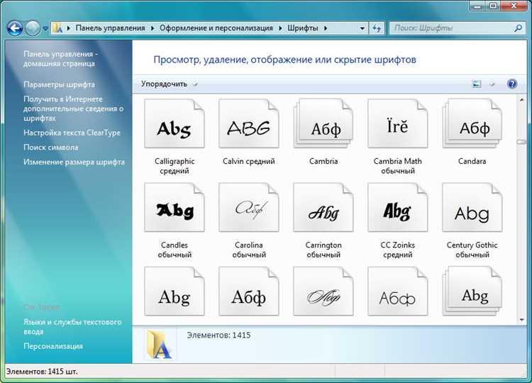532x383 pixels.
Task: Select the Carrington обычный font thumbnail
Action: pos(323,207)
